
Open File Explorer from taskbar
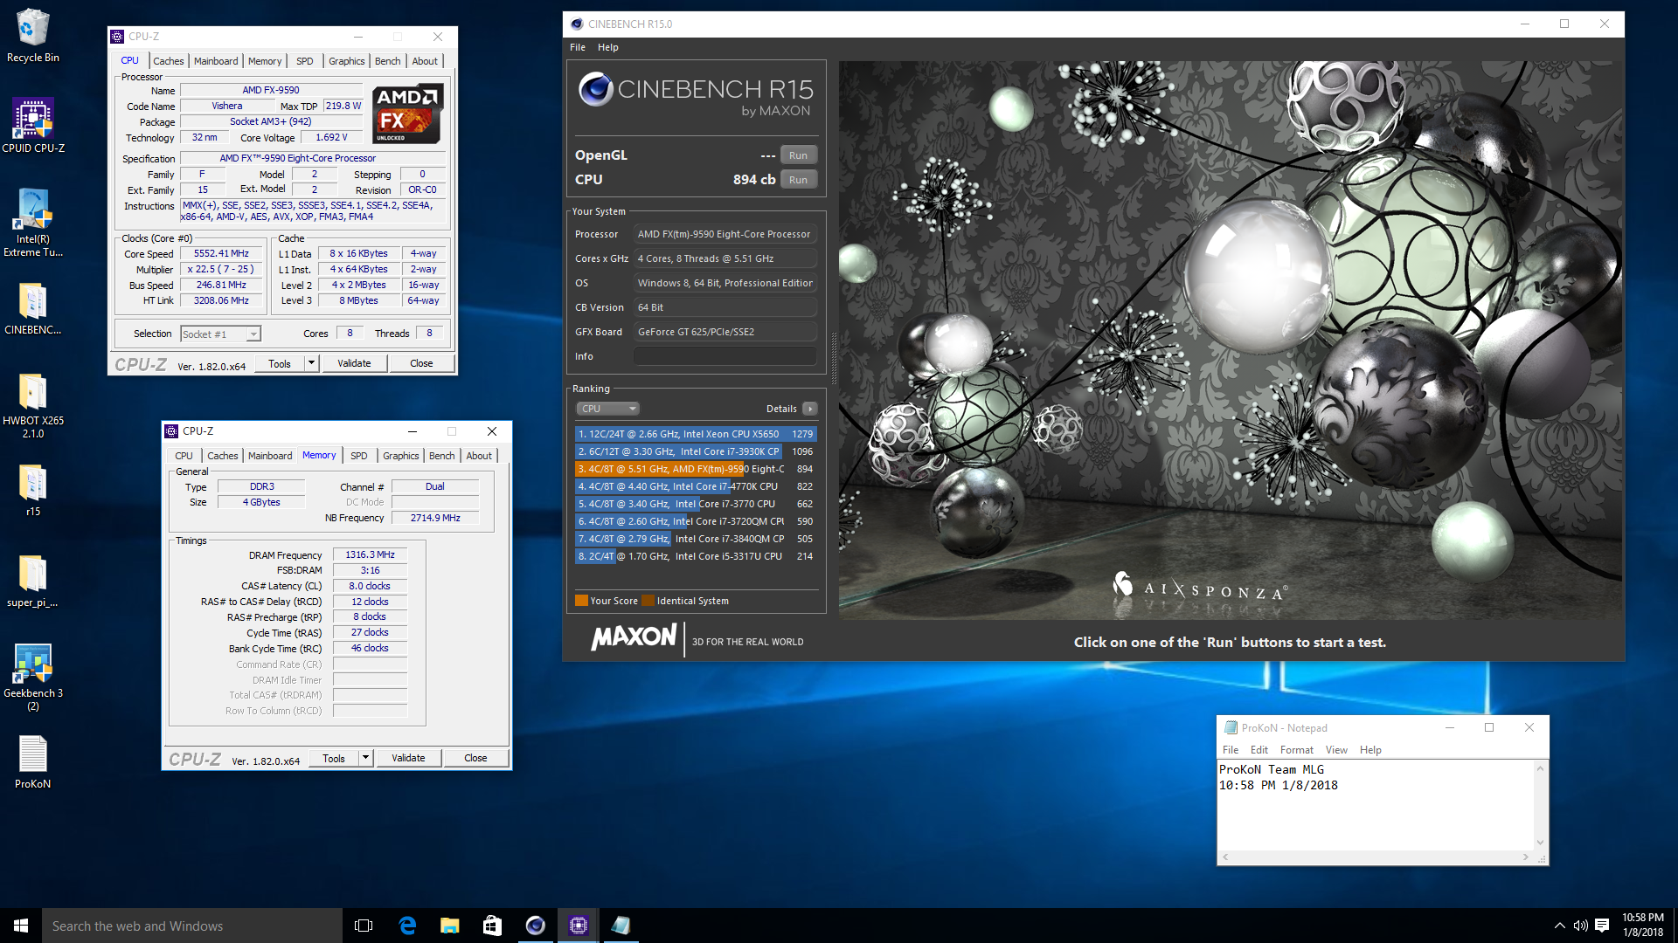tap(449, 926)
